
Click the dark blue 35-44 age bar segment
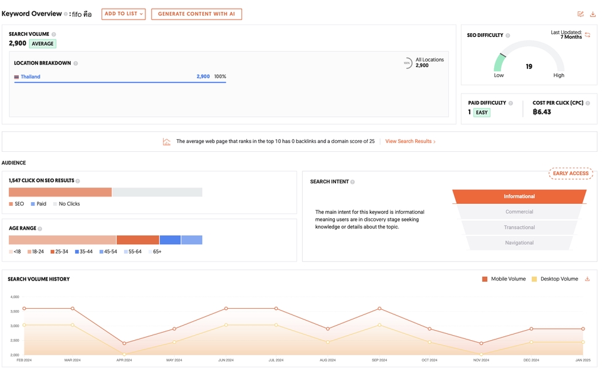[170, 240]
